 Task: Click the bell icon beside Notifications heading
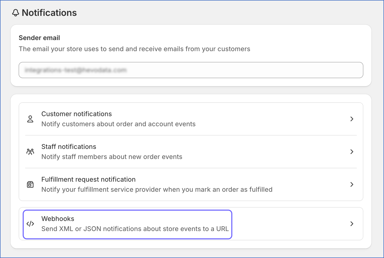[x=16, y=13]
